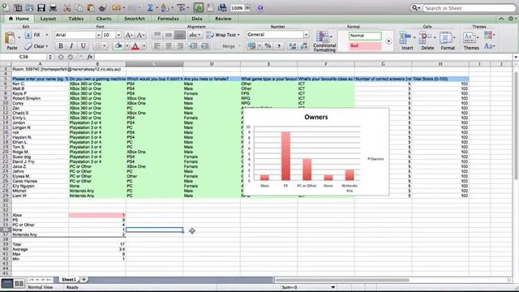Open the SmartArt tab
This screenshot has height=292, width=519.
pyautogui.click(x=135, y=19)
